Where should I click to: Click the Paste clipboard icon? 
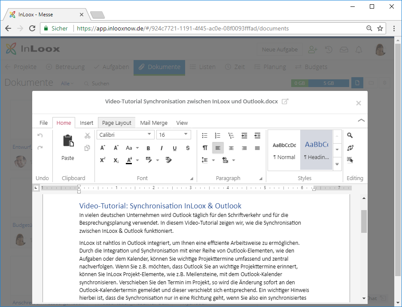click(x=68, y=141)
